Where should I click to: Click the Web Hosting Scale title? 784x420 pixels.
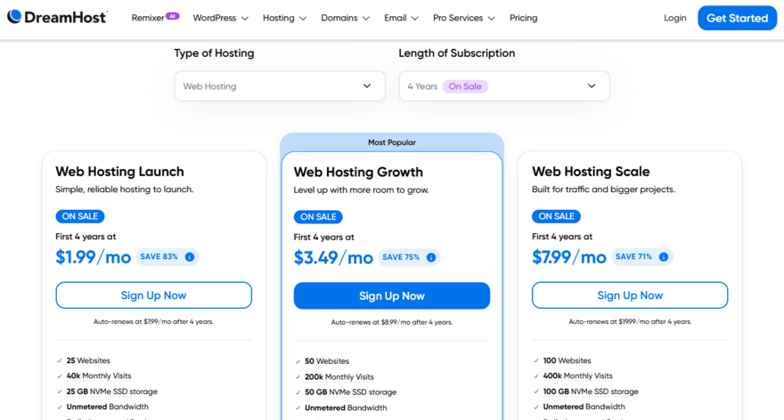click(591, 172)
